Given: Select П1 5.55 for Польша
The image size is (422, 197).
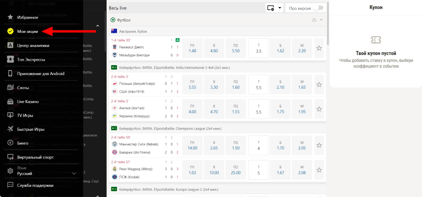Looking at the screenshot, I should coord(192,85).
